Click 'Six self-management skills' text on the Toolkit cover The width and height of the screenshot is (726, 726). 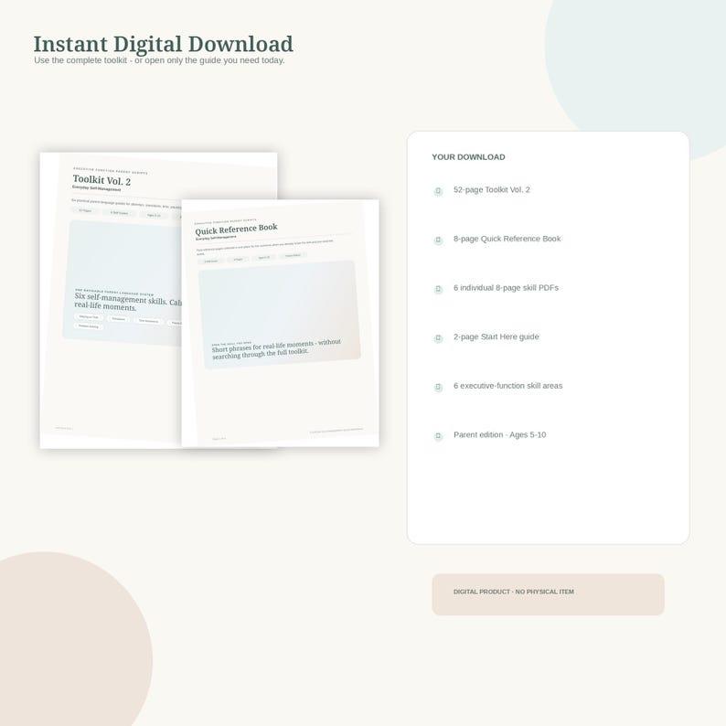pos(128,302)
